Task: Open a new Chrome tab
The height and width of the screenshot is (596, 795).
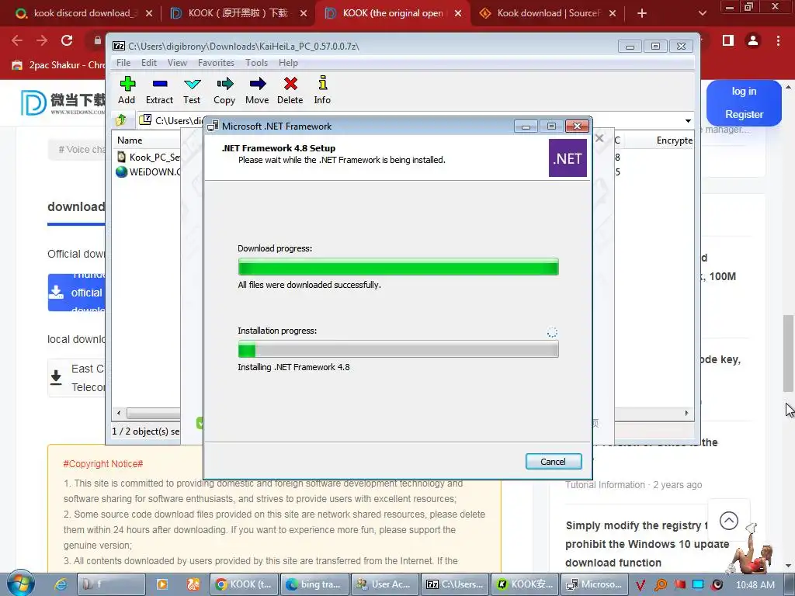Action: tap(642, 13)
